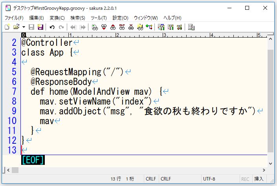
Task: Open Grep search folder-binoculars icon
Action: pyautogui.click(x=140, y=27)
